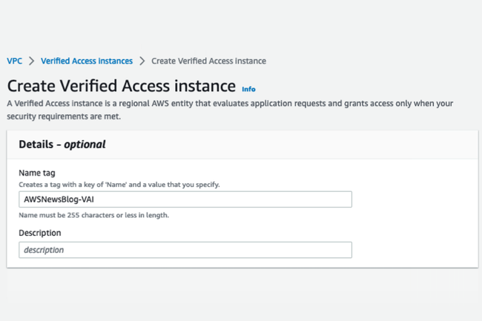The height and width of the screenshot is (321, 482).
Task: Click the 'Name tag' field label
Action: 37,173
